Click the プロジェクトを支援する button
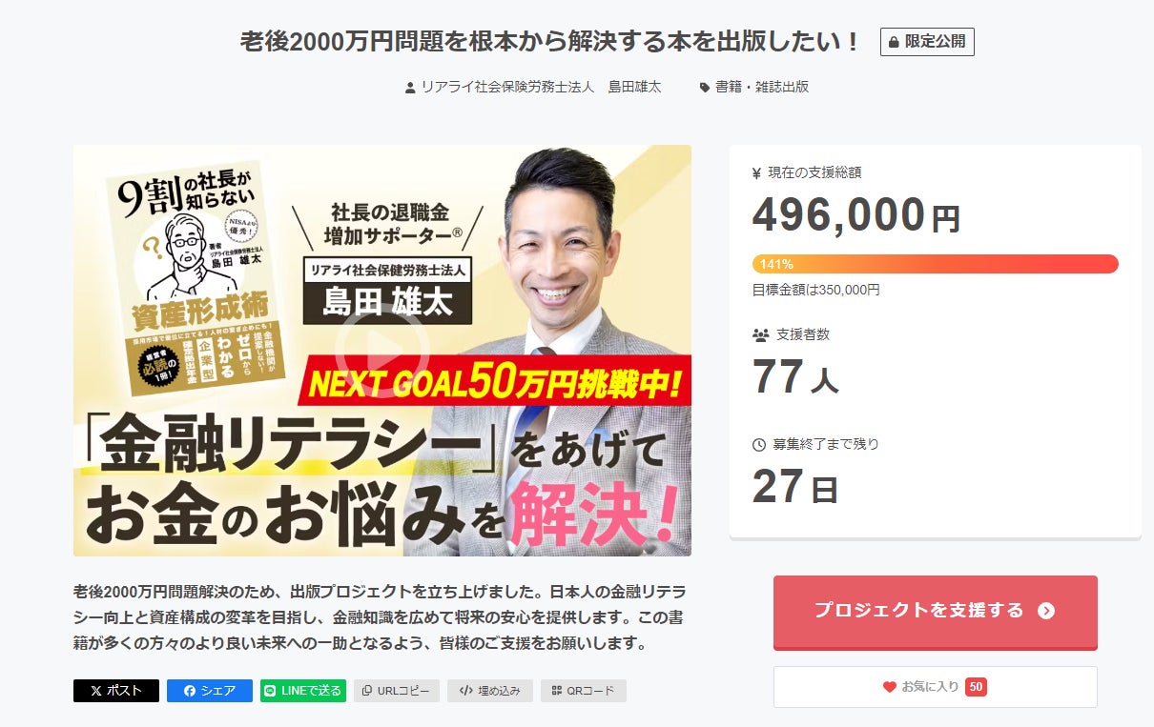The height and width of the screenshot is (727, 1154). (x=935, y=612)
